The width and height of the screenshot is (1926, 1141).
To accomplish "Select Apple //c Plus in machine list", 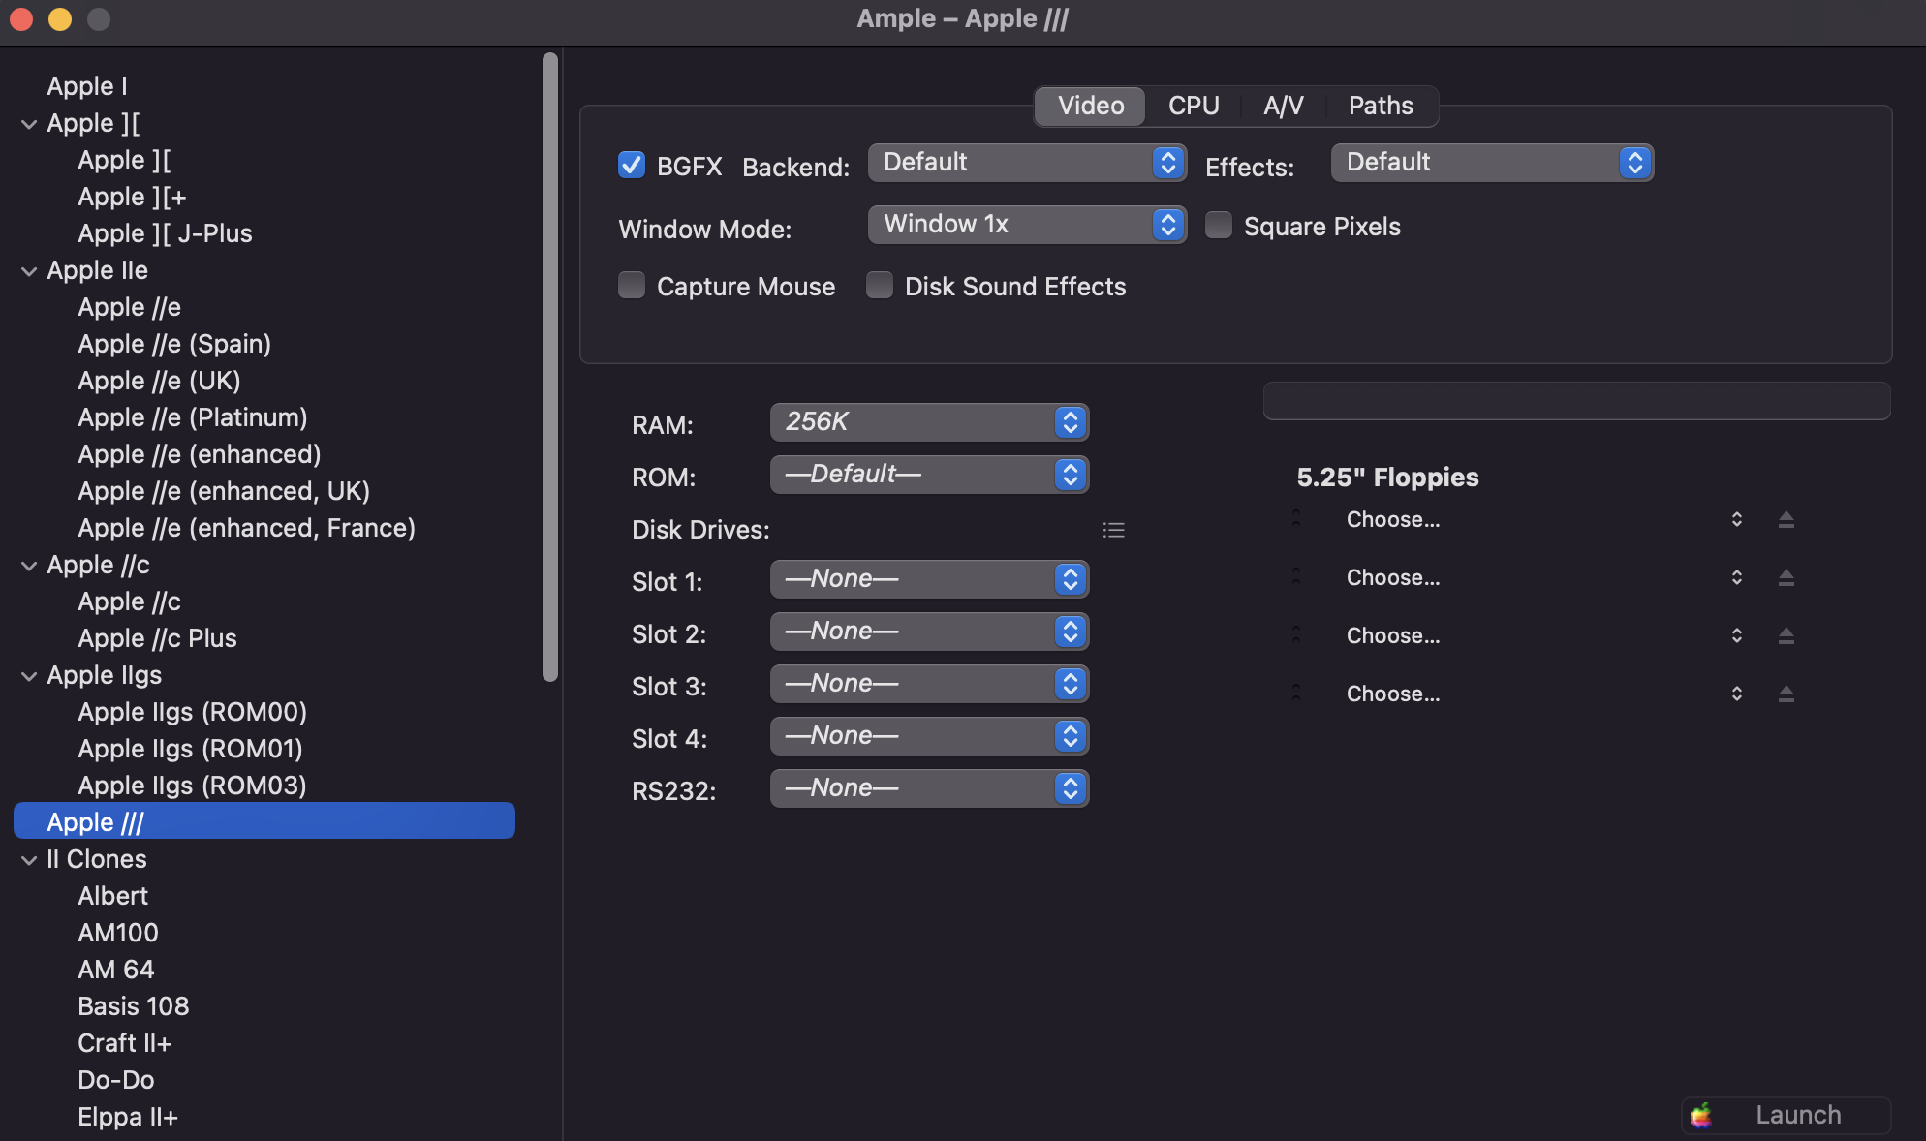I will point(157,638).
